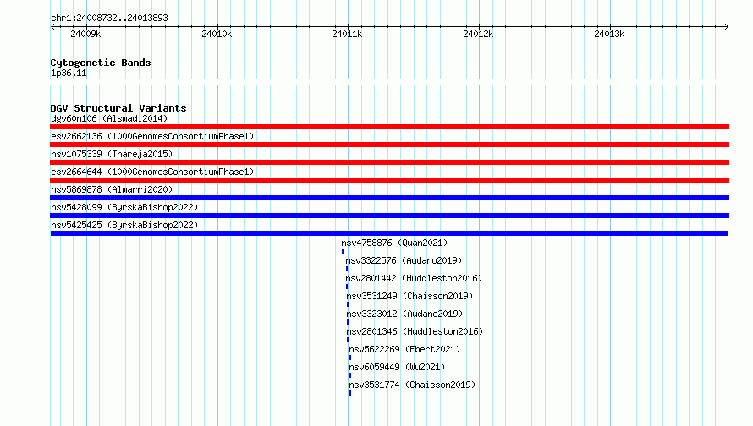Image resolution: width=753 pixels, height=426 pixels.
Task: Select the red bar for dgv60n106
Action: pyautogui.click(x=389, y=127)
